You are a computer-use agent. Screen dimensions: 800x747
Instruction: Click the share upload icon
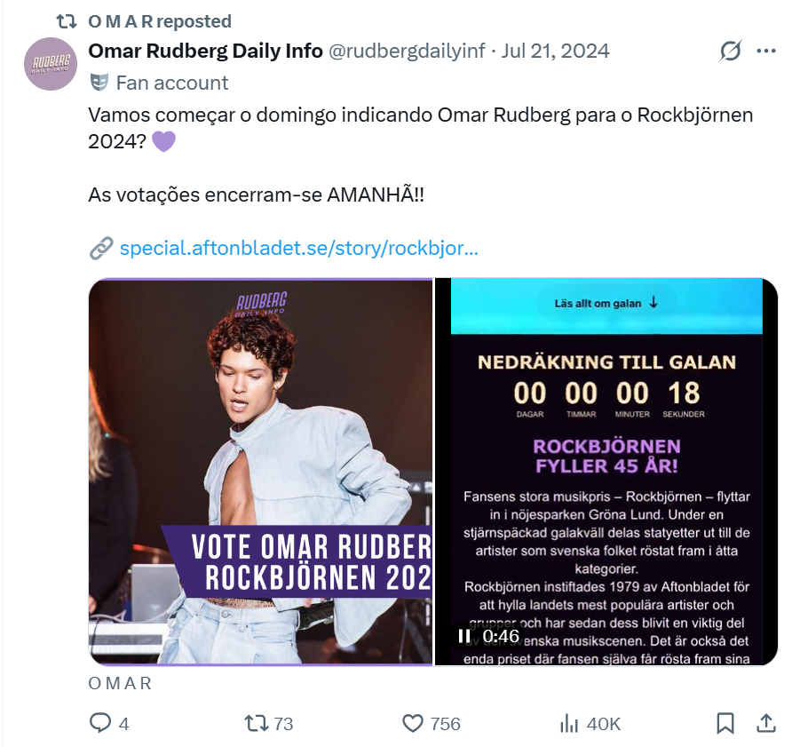[766, 723]
